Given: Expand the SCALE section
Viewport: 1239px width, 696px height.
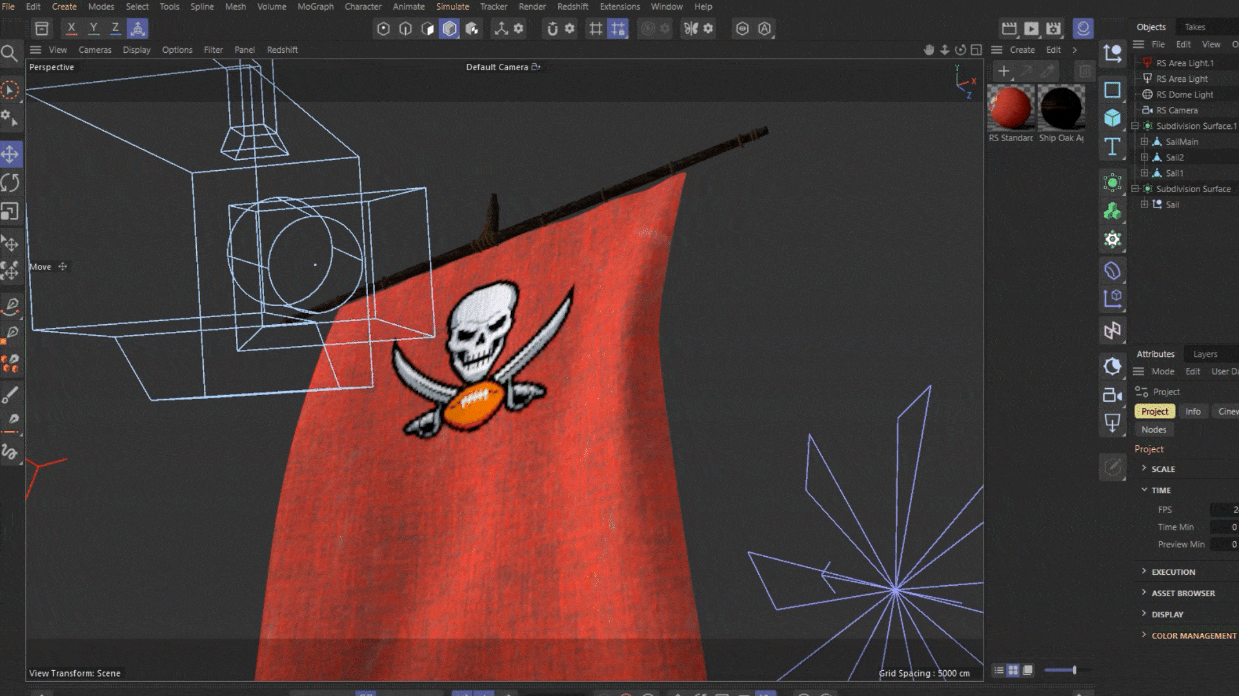Looking at the screenshot, I should (x=1144, y=469).
